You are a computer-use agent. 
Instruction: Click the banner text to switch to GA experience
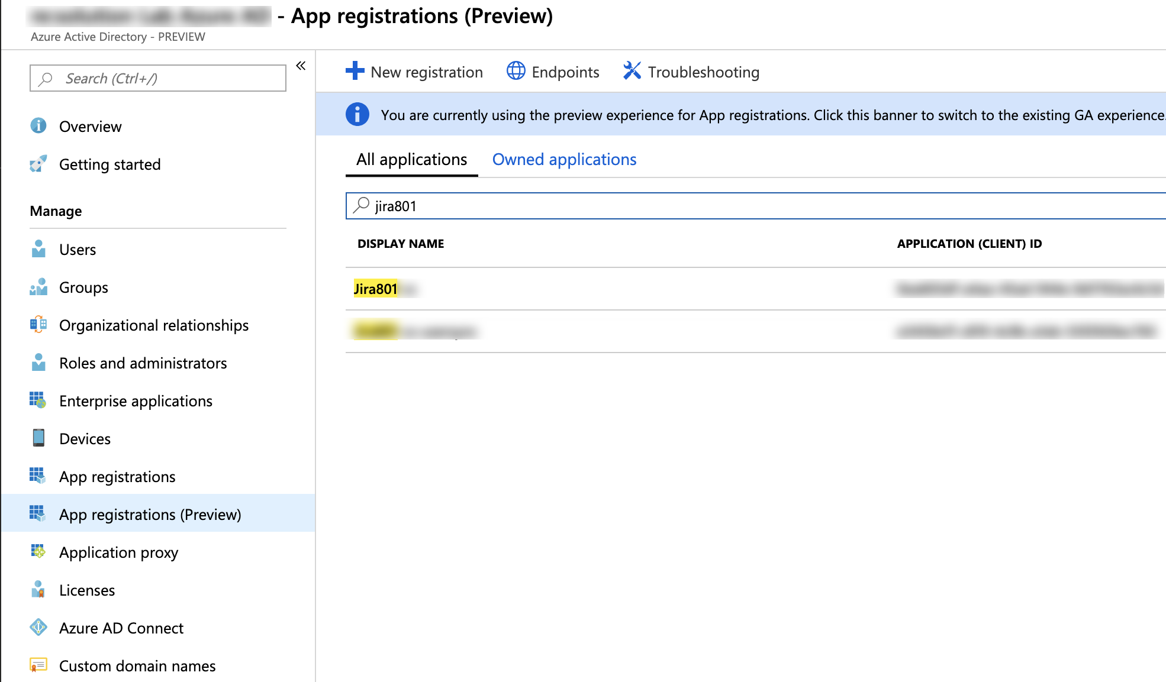773,115
